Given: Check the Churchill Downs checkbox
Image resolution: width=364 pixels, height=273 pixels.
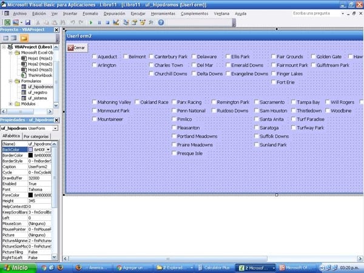Looking at the screenshot, I should pos(151,73).
